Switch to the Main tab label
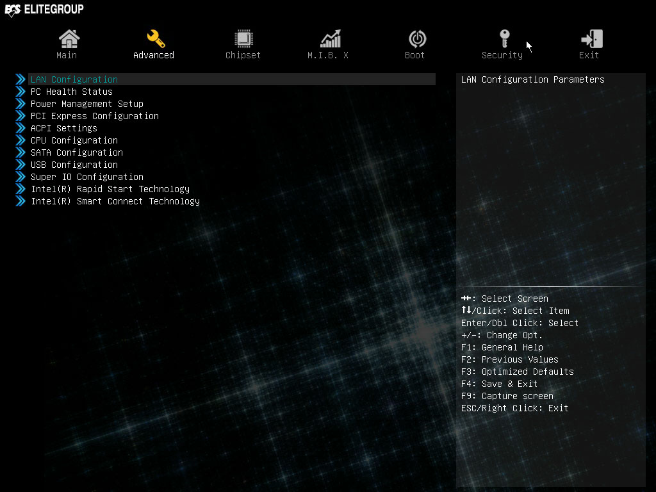656x492 pixels. point(67,55)
